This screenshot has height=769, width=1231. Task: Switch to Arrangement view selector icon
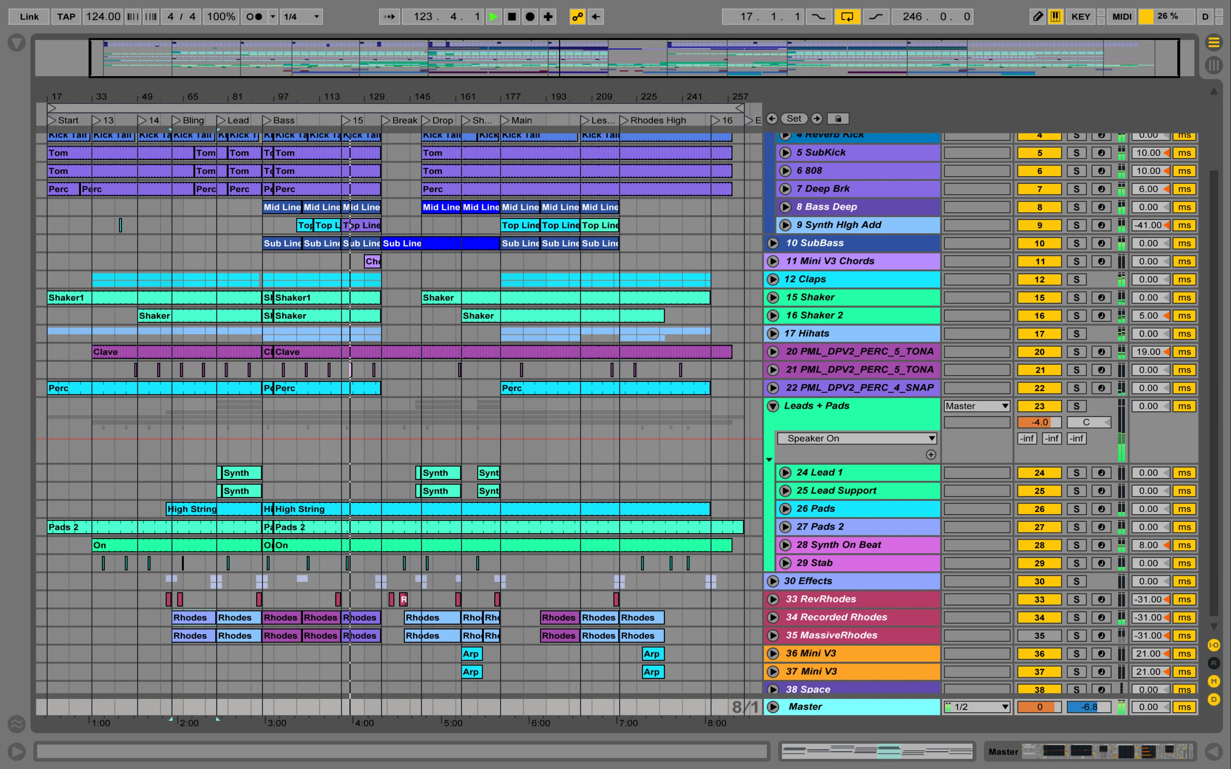coord(1214,43)
